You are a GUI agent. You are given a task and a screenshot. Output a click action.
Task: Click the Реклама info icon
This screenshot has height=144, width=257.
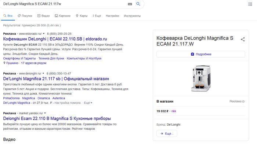pyautogui.click(x=243, y=101)
